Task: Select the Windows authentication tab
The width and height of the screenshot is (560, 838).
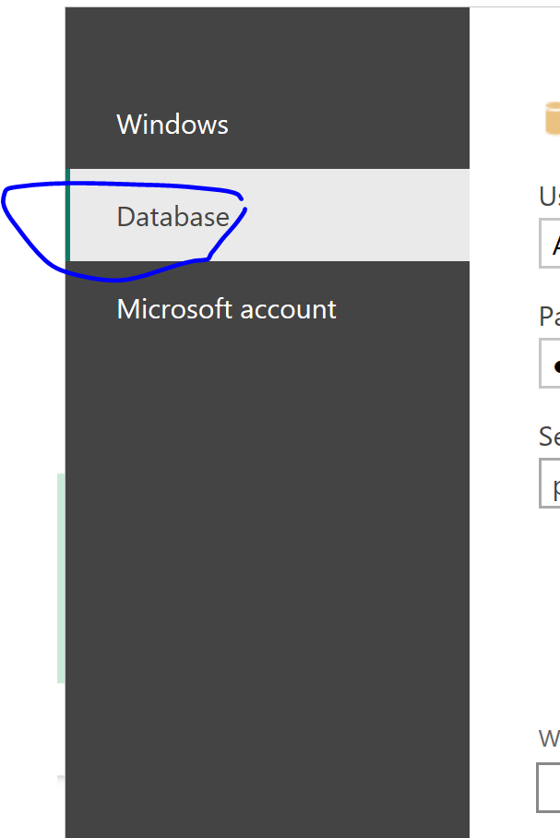Action: pyautogui.click(x=268, y=124)
